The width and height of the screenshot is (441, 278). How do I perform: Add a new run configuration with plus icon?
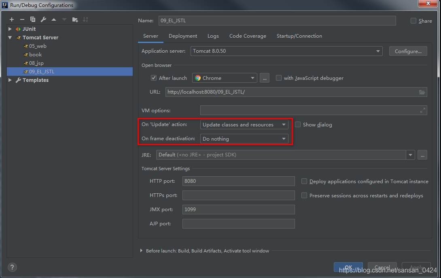point(12,19)
